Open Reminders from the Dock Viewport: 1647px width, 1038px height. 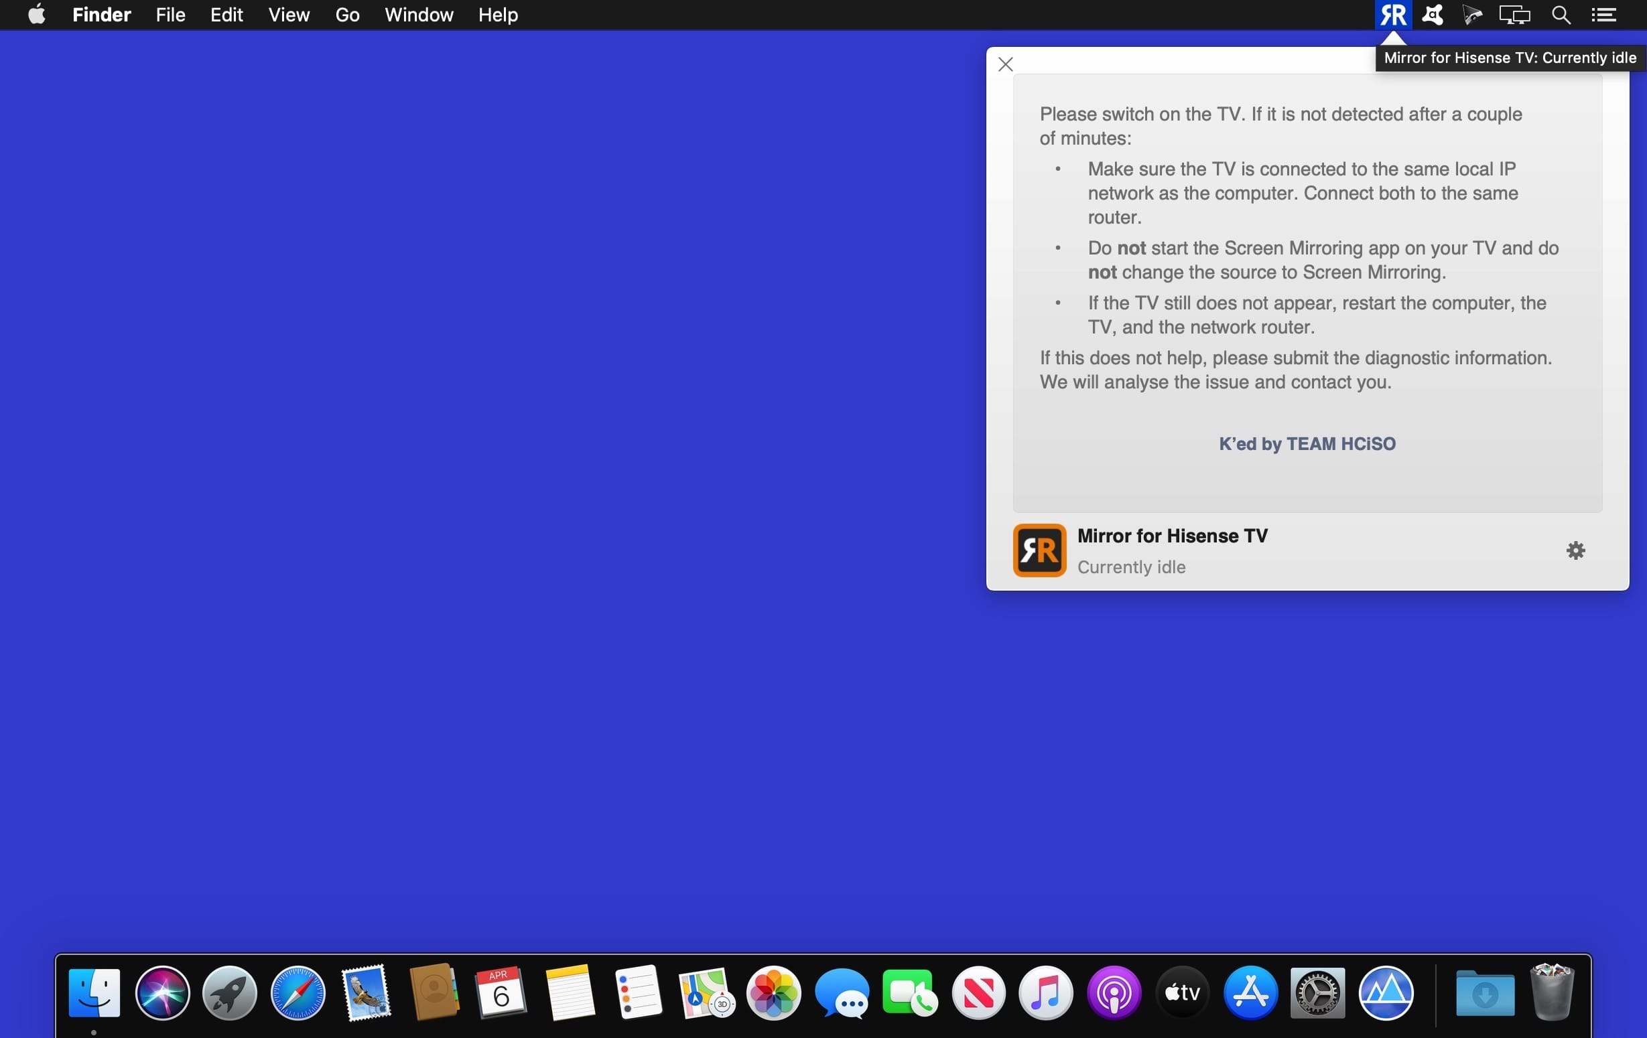coord(637,993)
